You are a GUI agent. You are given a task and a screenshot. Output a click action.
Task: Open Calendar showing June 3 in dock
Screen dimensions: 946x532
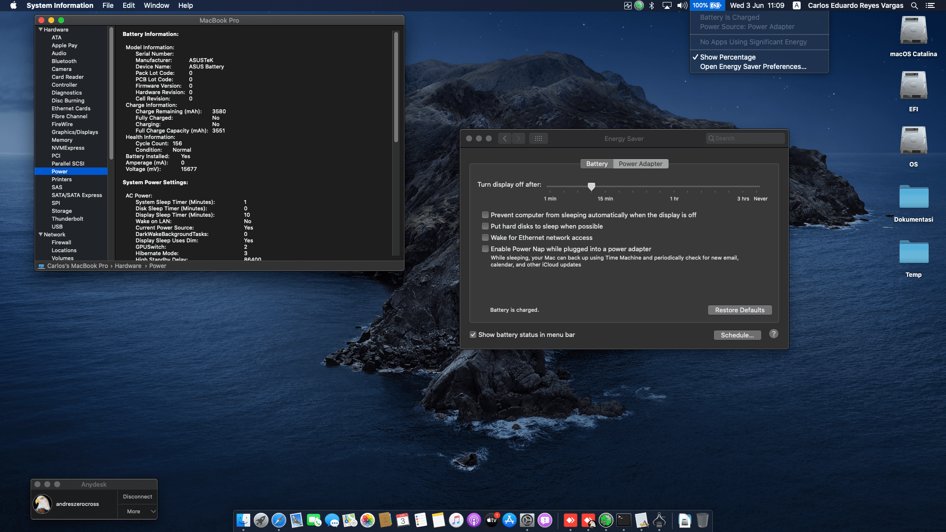pyautogui.click(x=403, y=520)
